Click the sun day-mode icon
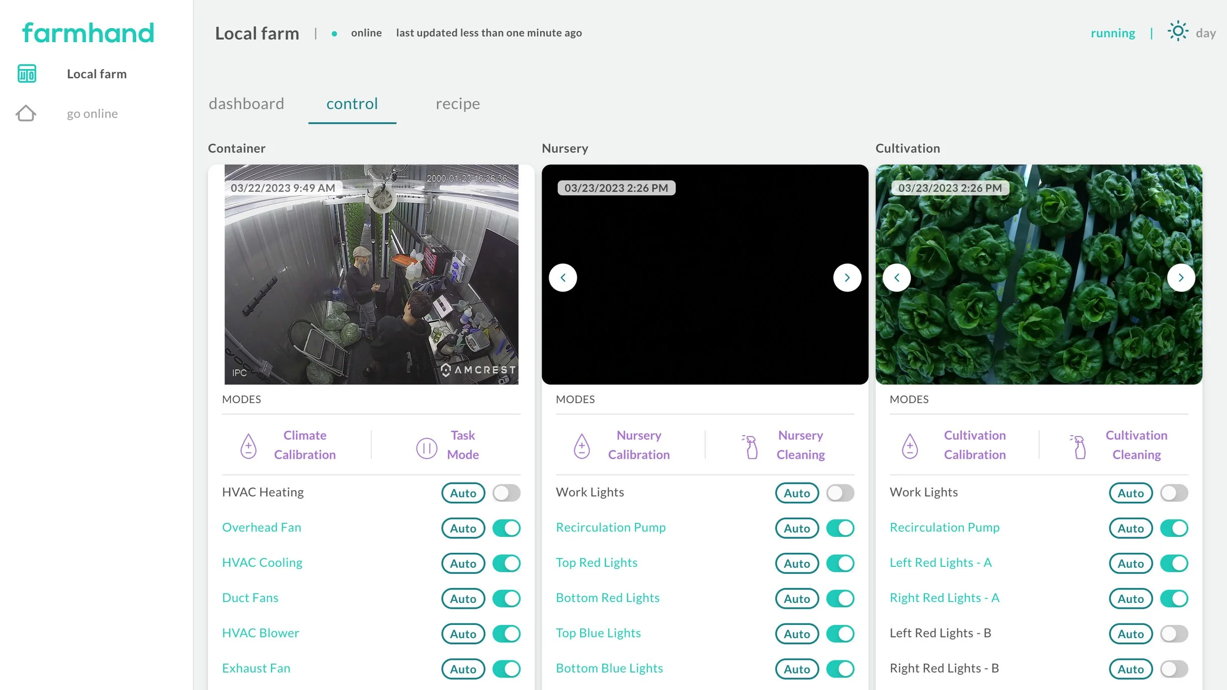Image resolution: width=1227 pixels, height=690 pixels. (1177, 32)
